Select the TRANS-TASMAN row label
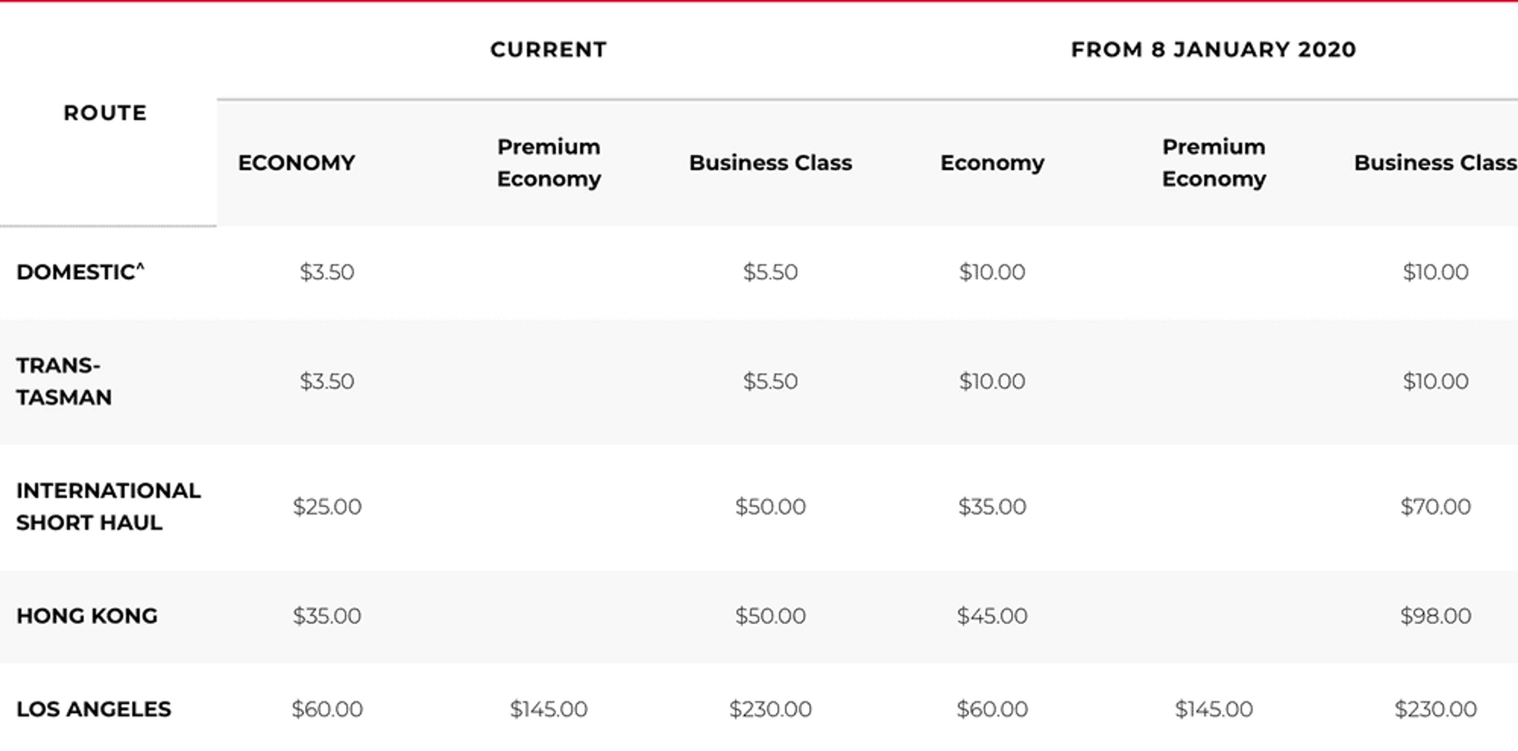Viewport: 1518px width, 751px height. (64, 382)
